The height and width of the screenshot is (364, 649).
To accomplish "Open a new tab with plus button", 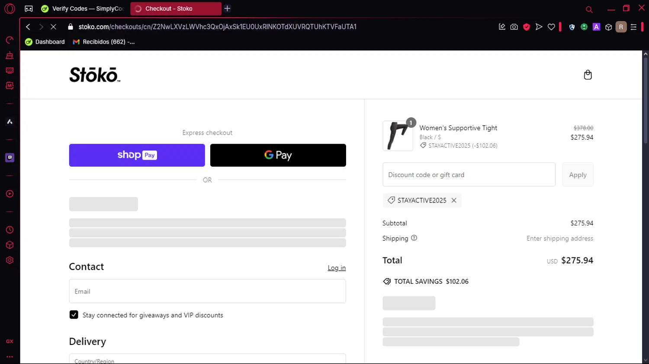I will [227, 8].
